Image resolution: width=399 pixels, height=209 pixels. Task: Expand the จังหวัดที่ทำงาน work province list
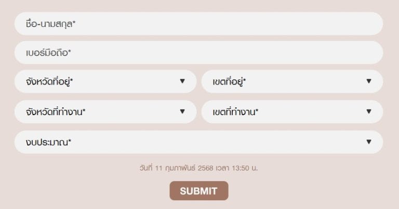105,112
